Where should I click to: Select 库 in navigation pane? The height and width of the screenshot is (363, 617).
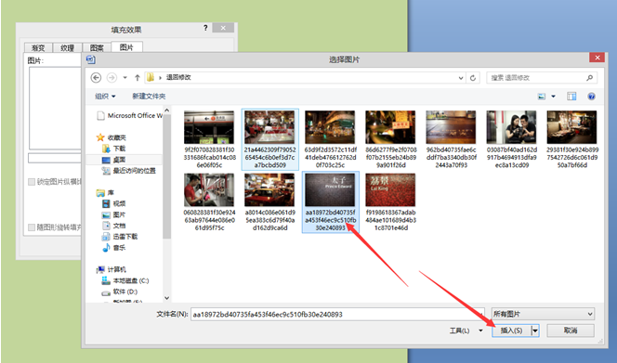point(105,193)
